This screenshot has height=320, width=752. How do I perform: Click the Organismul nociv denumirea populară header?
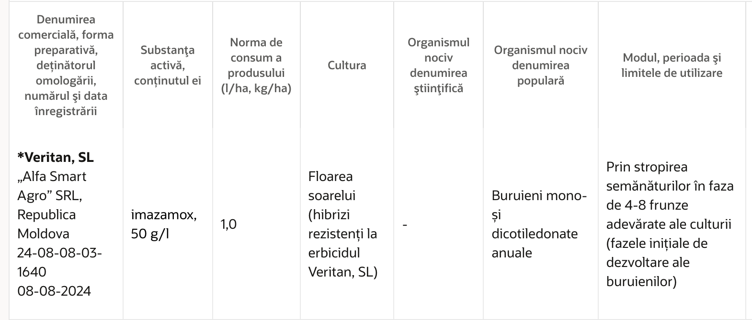click(x=541, y=65)
